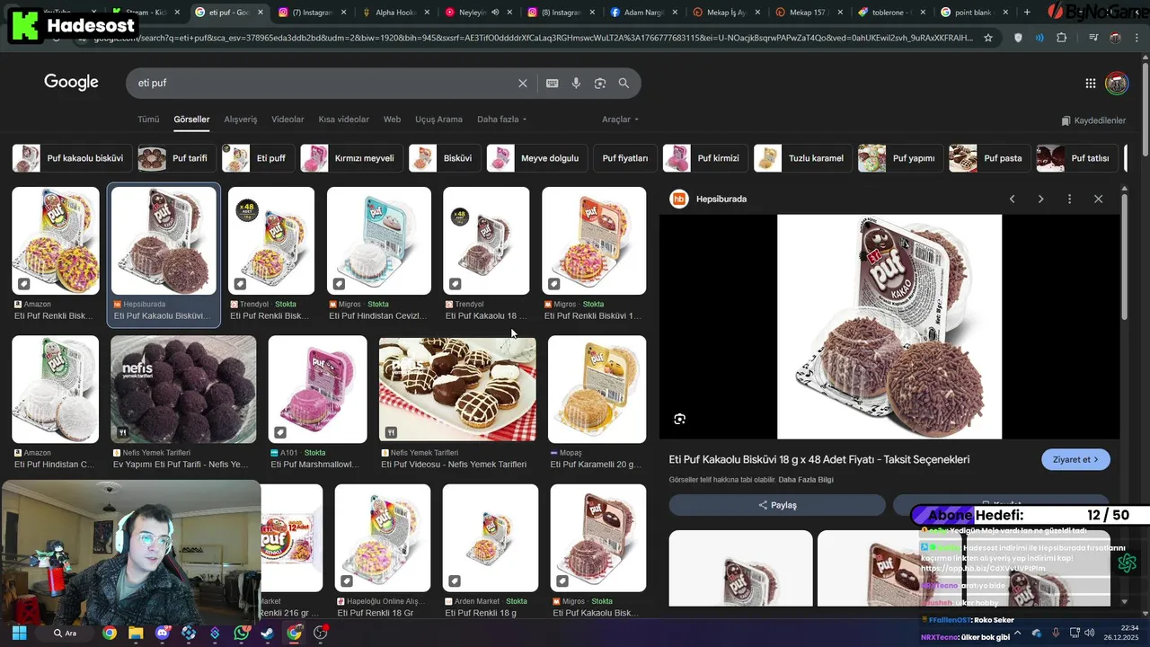The image size is (1150, 647).
Task: Open Migros 'Eti Puf Hindistan Cevizl...' thumbnail
Action: click(379, 241)
